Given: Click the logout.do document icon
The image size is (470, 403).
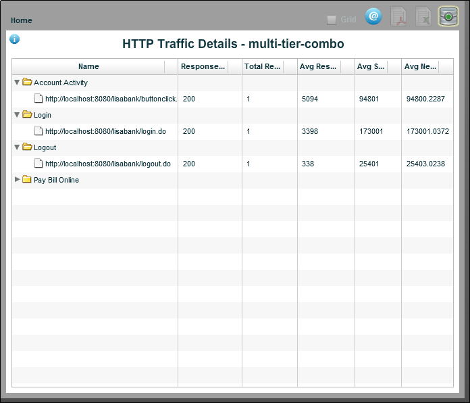Looking at the screenshot, I should pos(38,163).
